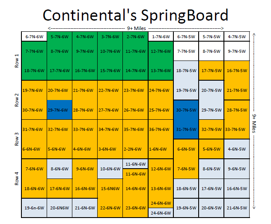This screenshot has height=224, width=271.
Task: Click the 10-6N-6W cell
Action: 110,169
